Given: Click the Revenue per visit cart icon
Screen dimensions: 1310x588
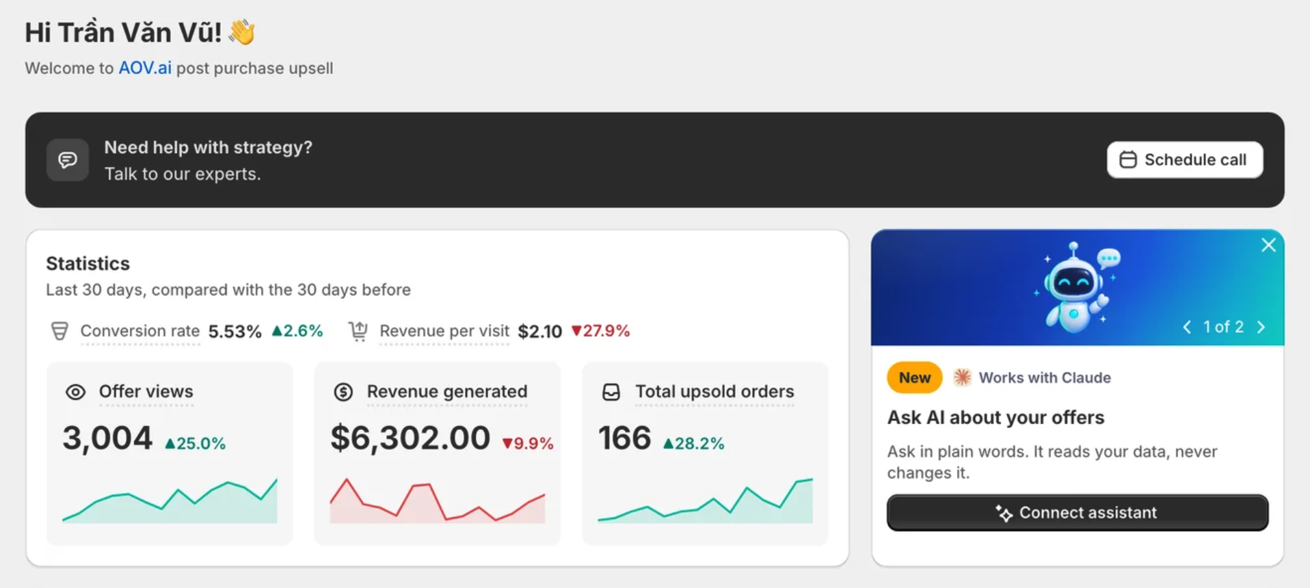Looking at the screenshot, I should pyautogui.click(x=358, y=331).
